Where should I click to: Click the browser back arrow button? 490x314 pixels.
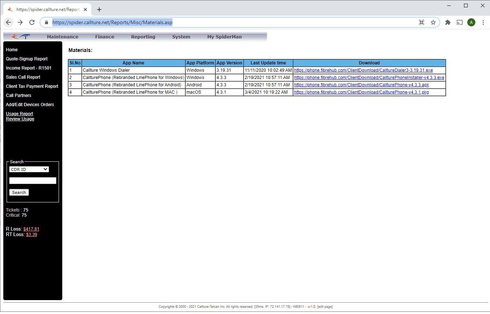[9, 22]
